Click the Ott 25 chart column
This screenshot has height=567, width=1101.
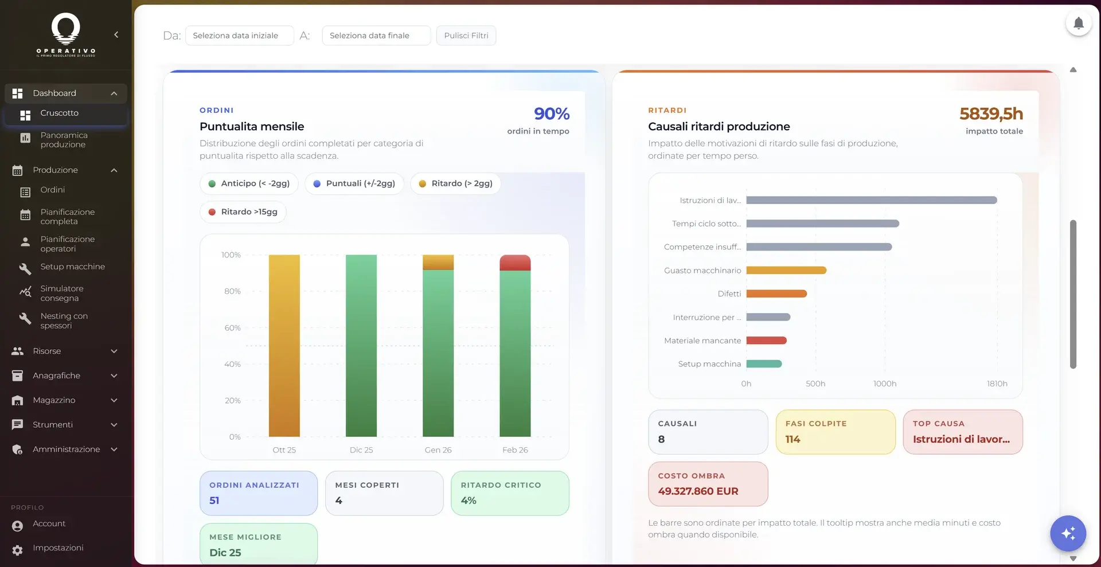284,346
